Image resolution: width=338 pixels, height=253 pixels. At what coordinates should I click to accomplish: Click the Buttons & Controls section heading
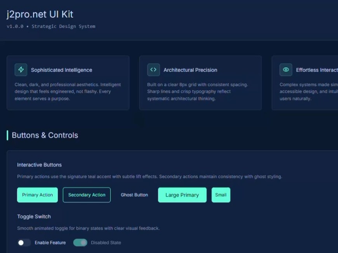45,135
